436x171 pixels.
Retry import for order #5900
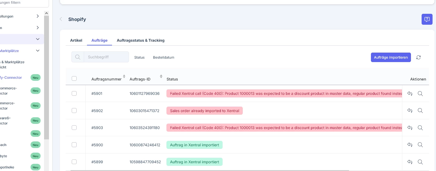410,145
